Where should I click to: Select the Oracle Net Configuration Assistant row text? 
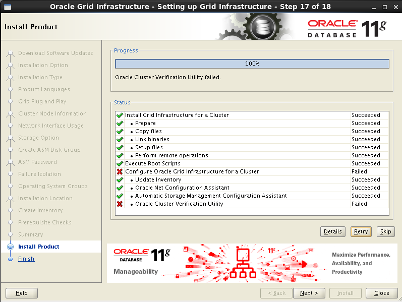(182, 188)
